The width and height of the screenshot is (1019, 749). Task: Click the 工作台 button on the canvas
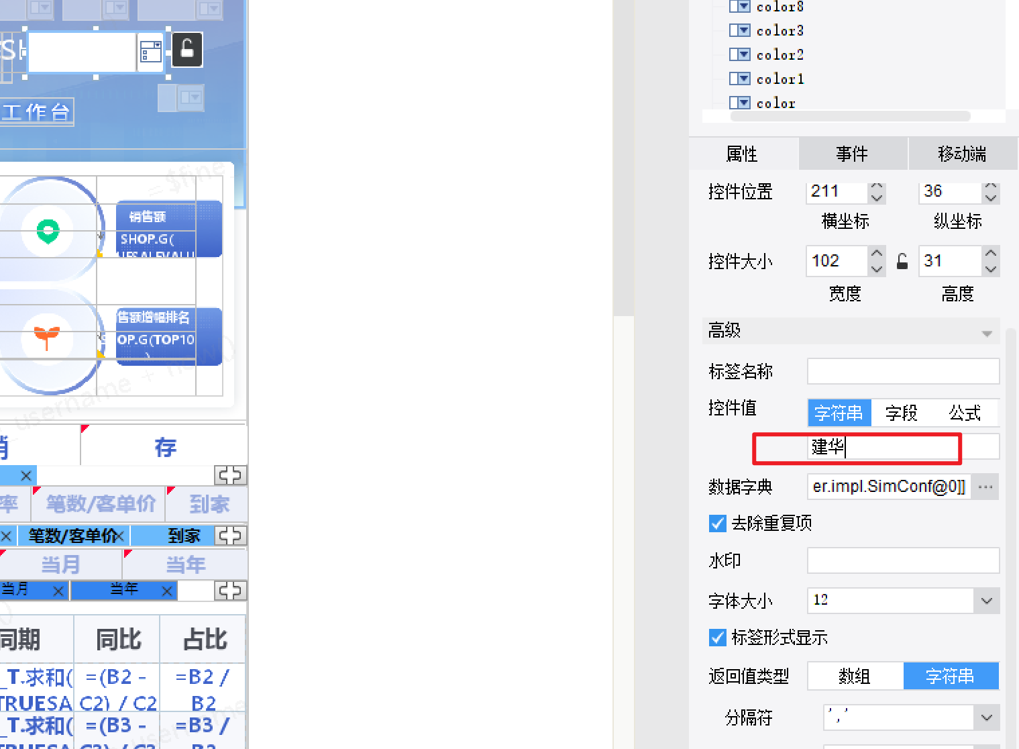[x=36, y=112]
